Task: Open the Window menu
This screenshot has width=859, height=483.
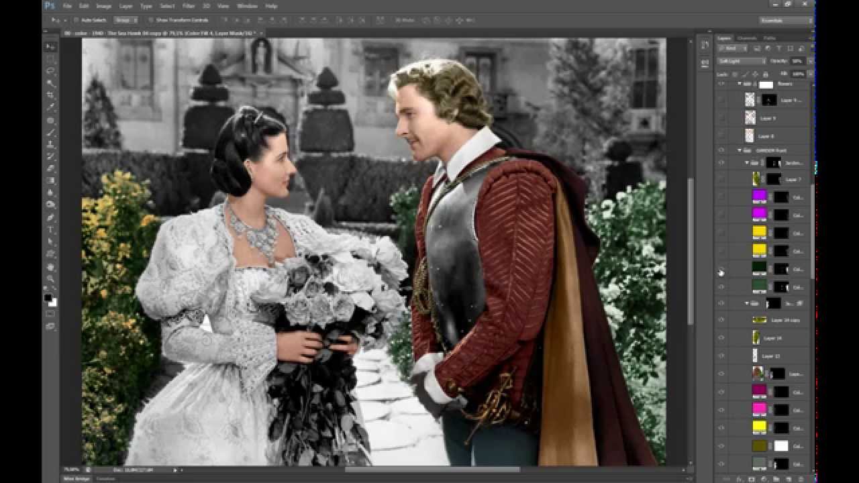Action: click(247, 6)
